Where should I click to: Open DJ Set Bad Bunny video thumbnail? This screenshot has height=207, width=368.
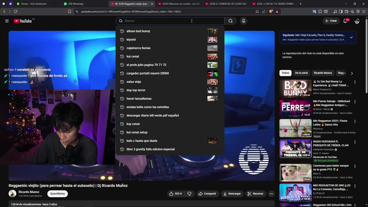pos(295,89)
